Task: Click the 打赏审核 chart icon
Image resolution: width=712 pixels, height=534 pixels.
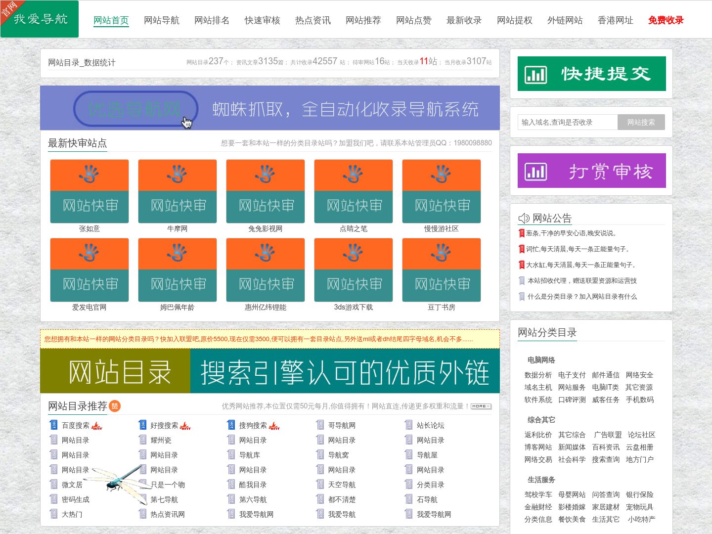Action: (535, 172)
